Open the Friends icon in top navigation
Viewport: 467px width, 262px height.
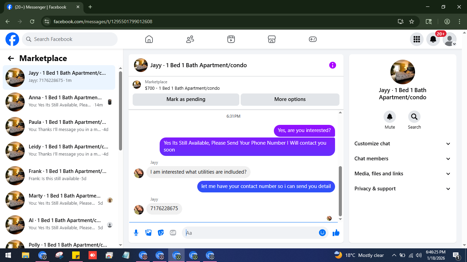click(x=190, y=39)
